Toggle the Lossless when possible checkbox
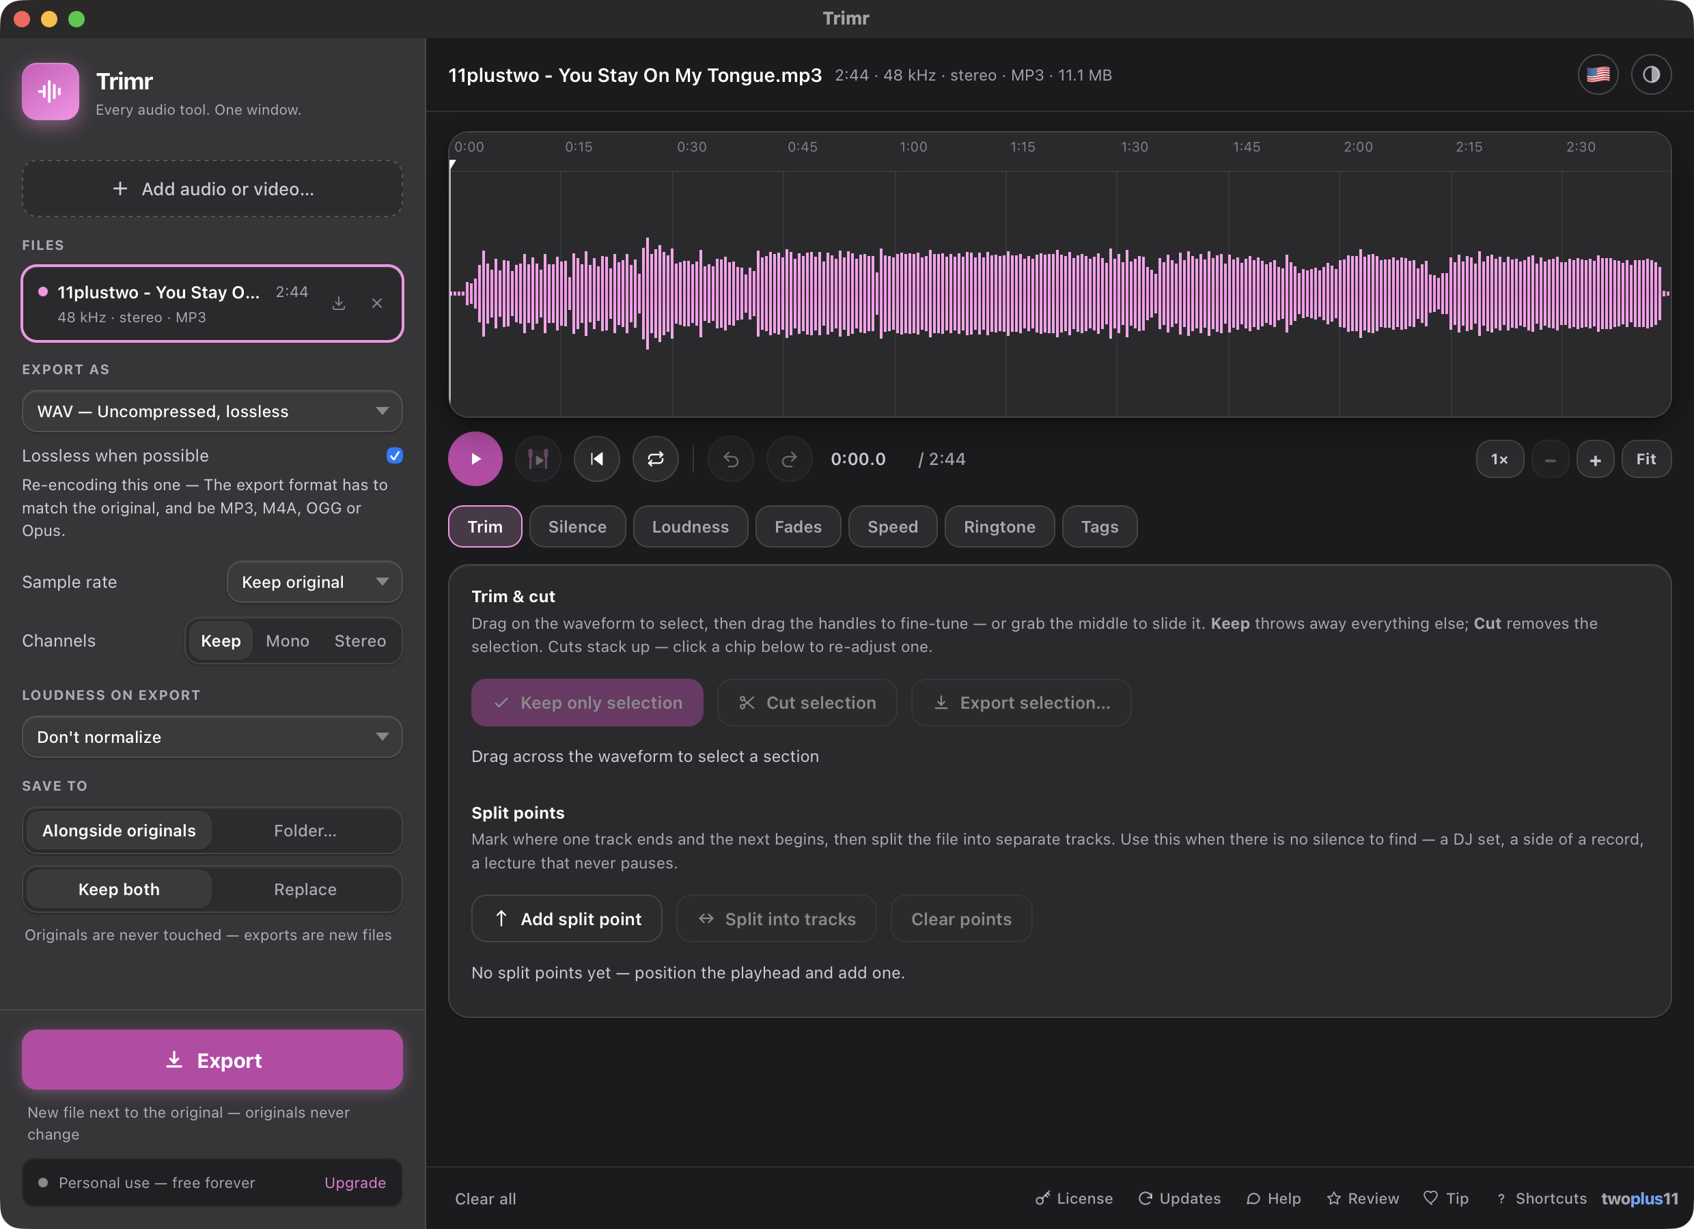The image size is (1694, 1229). coord(394,455)
